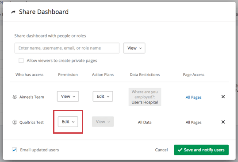Open Qualtrics Test Action Plans View dropdown
This screenshot has width=238, height=162.
[x=103, y=122]
